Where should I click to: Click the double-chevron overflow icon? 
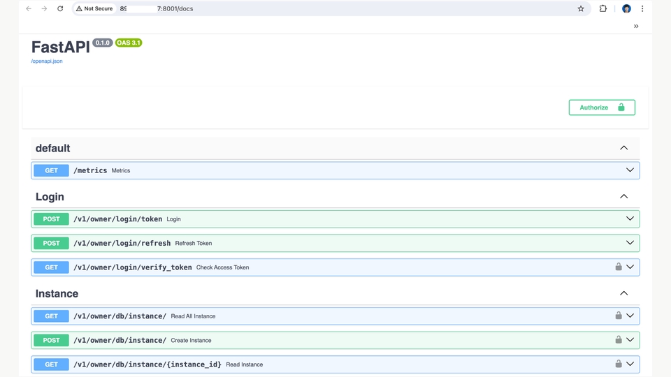636,26
